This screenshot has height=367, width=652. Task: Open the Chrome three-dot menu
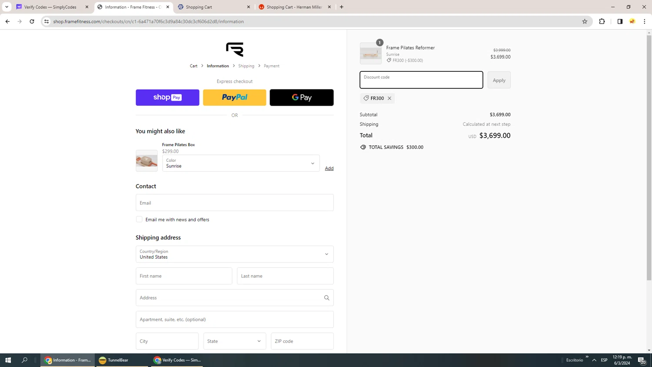pyautogui.click(x=645, y=21)
